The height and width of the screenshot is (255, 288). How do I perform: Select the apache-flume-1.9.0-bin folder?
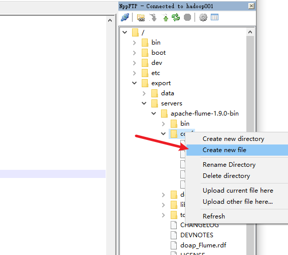point(205,114)
